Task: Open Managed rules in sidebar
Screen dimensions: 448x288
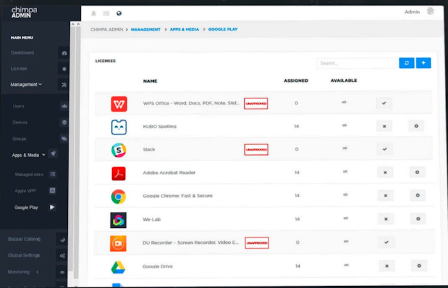Action: coord(29,174)
